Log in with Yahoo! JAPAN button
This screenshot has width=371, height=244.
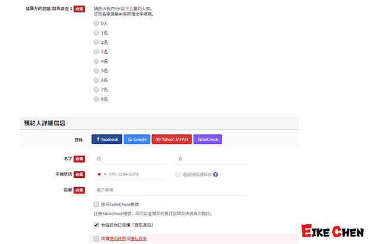coord(171,139)
